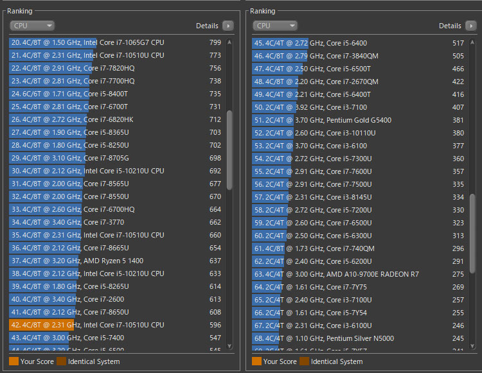Select rank 23 Core i7-7700HQ row
Image resolution: width=482 pixels, height=373 pixels.
click(x=116, y=81)
